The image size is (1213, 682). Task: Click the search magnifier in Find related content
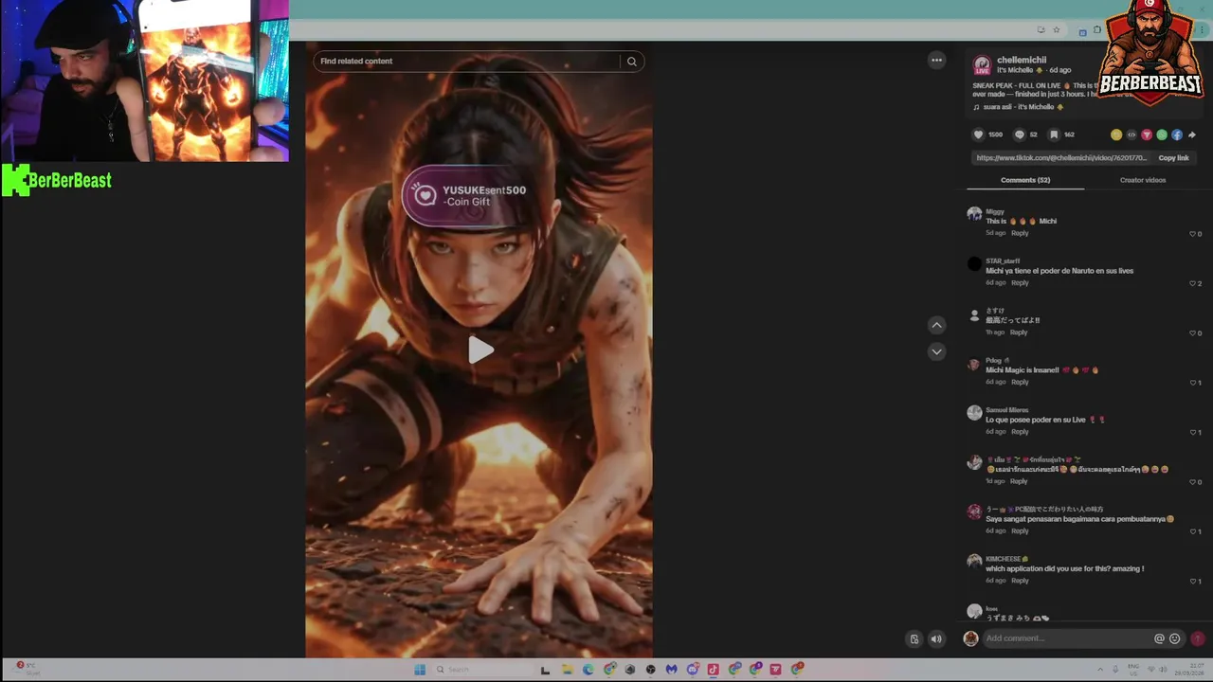coord(631,62)
